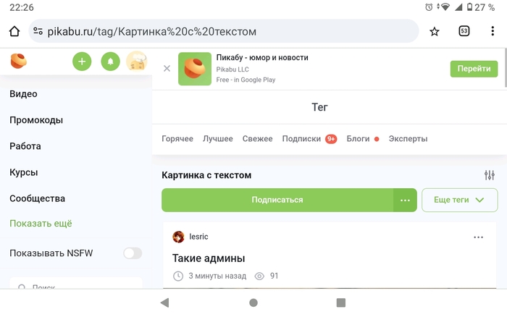Viewport: 507px width, 317px height.
Task: Click Показать ещё in sidebar
Action: (41, 224)
